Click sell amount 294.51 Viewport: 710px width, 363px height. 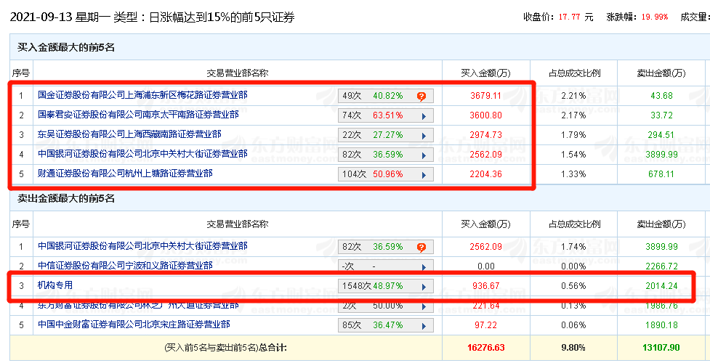[x=661, y=135]
